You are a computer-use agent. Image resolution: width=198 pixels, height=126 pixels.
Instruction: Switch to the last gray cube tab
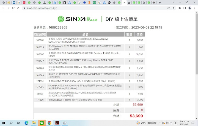point(154,2)
